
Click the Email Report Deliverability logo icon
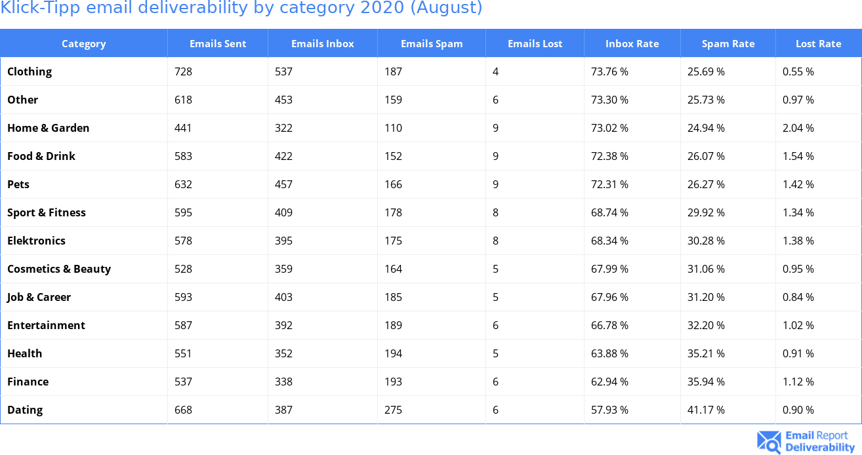[769, 442]
